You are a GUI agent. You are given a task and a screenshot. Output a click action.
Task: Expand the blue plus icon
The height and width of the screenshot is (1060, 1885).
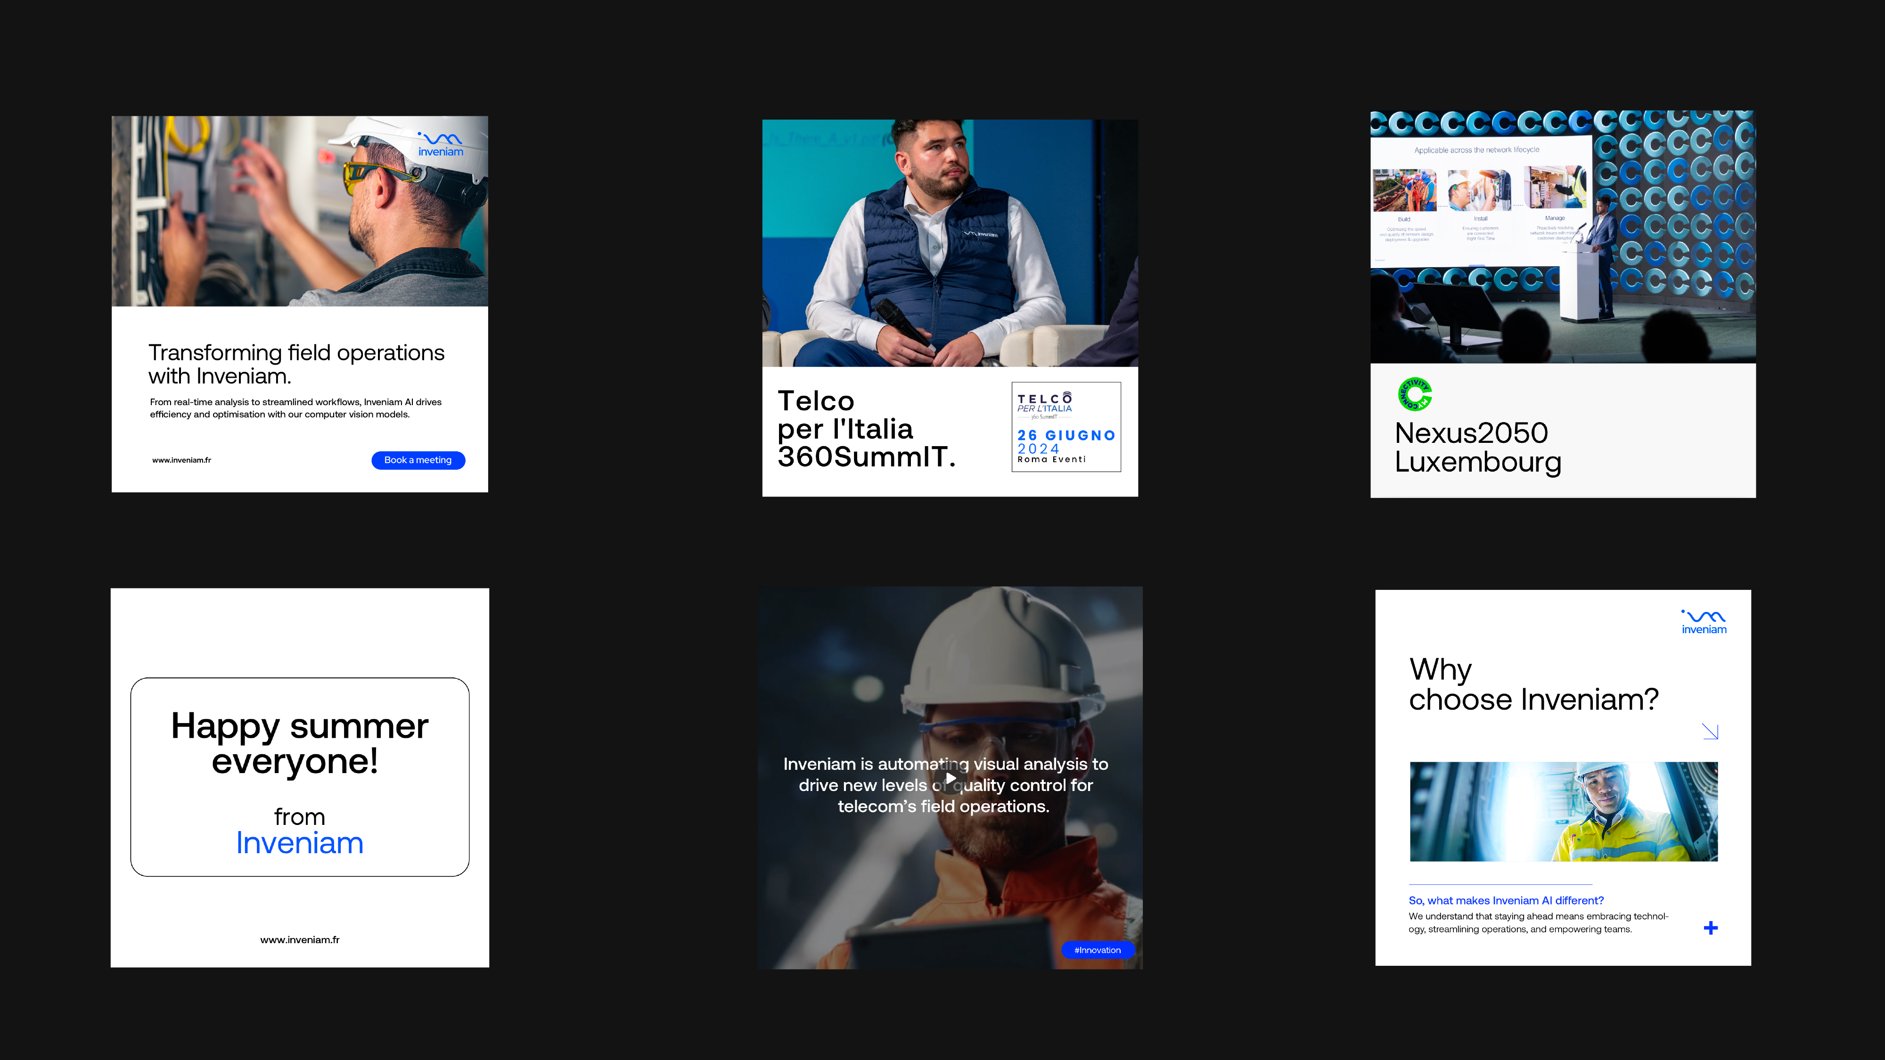point(1710,928)
